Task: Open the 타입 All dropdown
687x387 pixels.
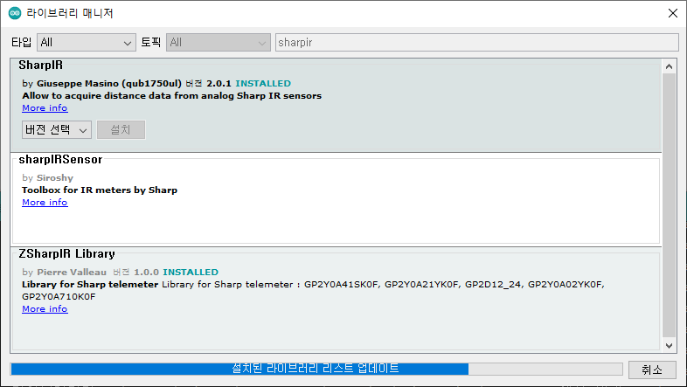Action: (x=87, y=43)
